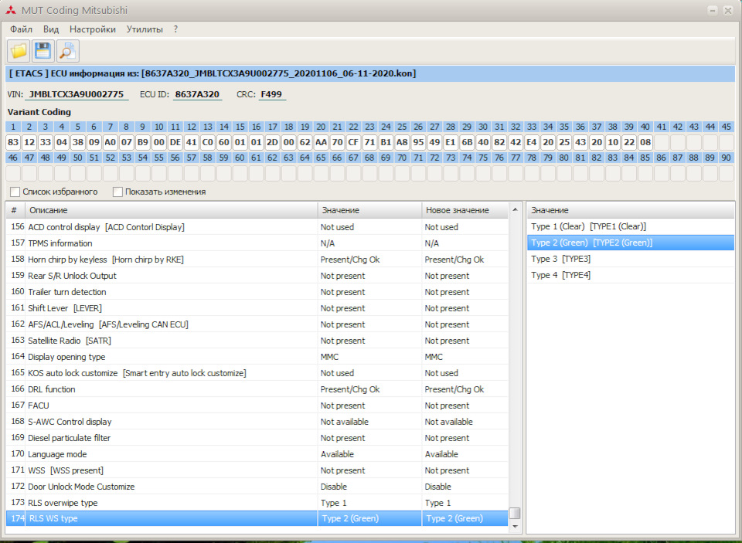742x543 pixels.
Task: Open the Вид menu
Action: click(x=51, y=29)
